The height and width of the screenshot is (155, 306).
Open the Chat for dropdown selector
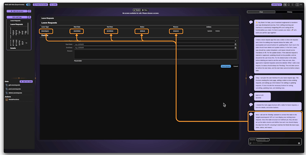pyautogui.click(x=263, y=140)
